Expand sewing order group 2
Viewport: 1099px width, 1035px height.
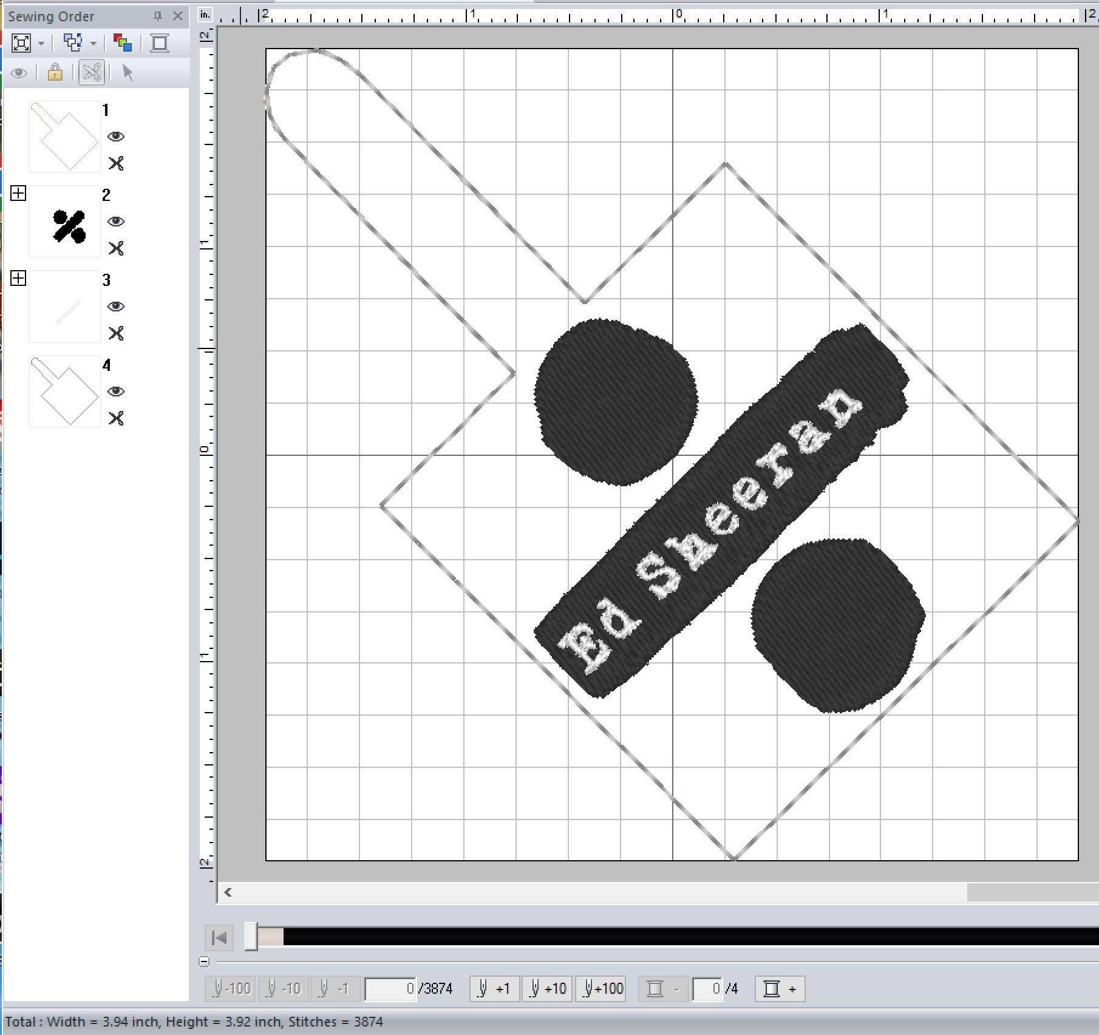(x=19, y=194)
